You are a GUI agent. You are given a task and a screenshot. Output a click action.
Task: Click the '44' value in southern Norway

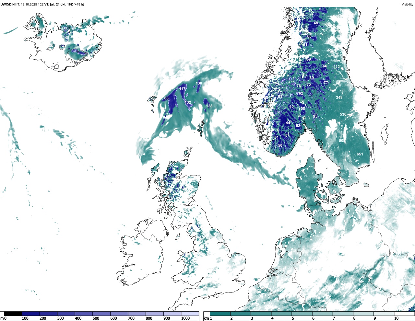click(x=288, y=123)
